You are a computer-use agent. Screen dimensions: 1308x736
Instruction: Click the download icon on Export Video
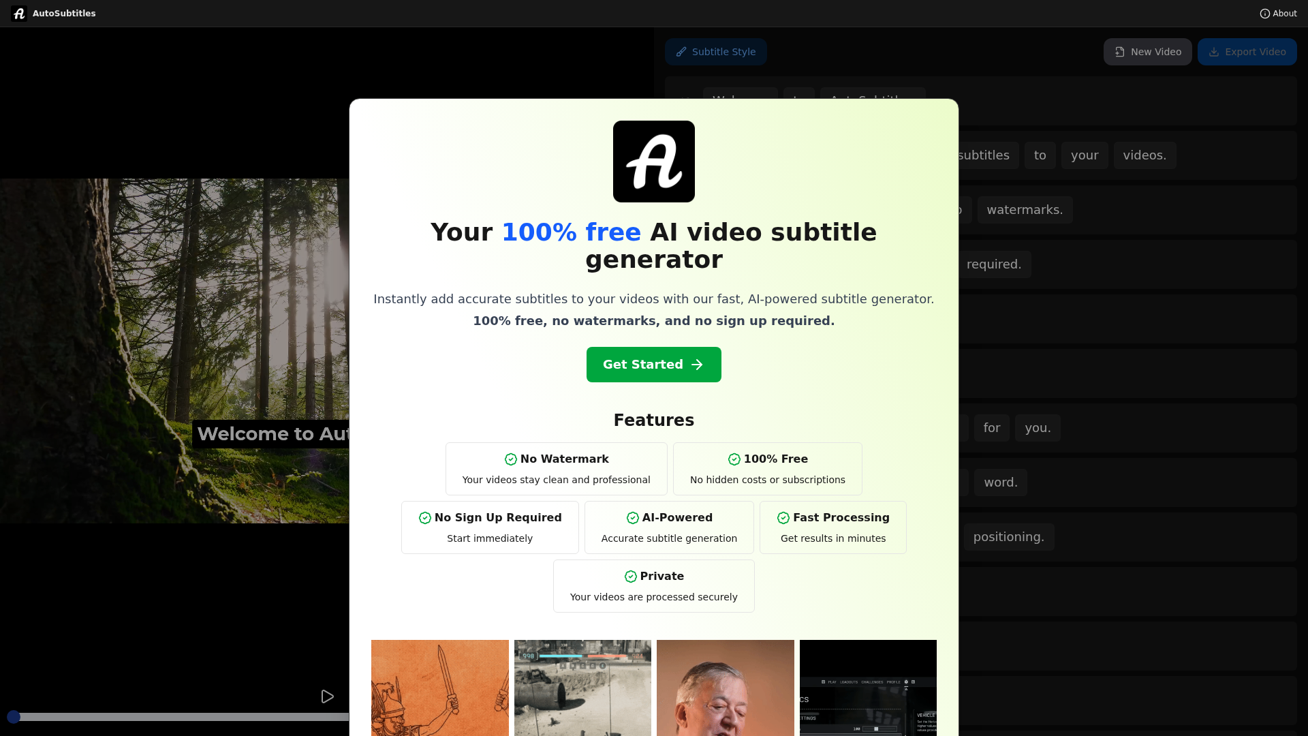click(1215, 52)
